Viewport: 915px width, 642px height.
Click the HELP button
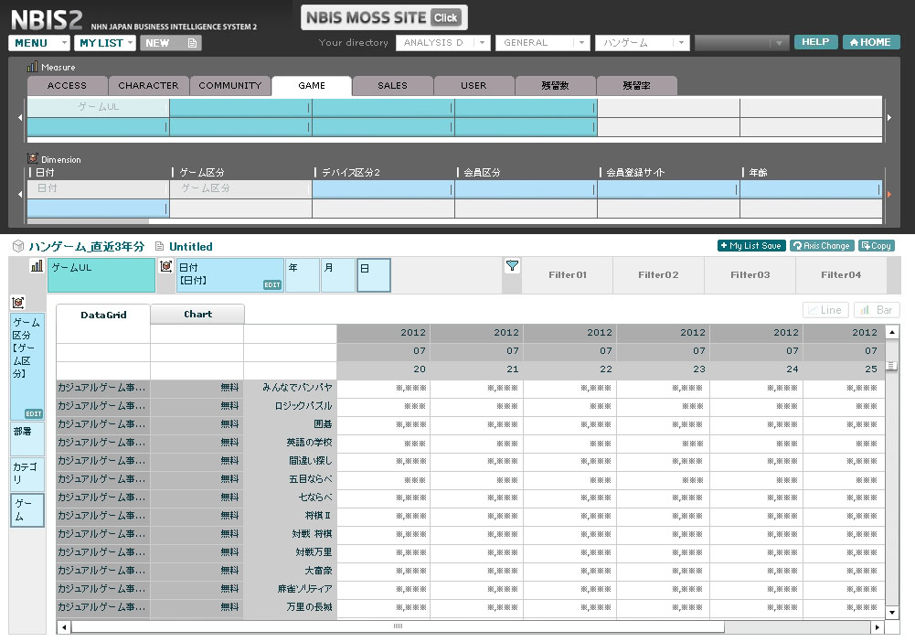(815, 42)
